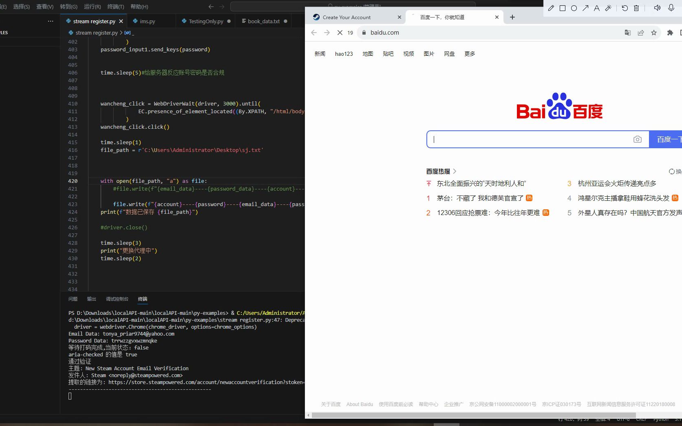The image size is (682, 426).
Task: Click the translate page icon
Action: 628,33
